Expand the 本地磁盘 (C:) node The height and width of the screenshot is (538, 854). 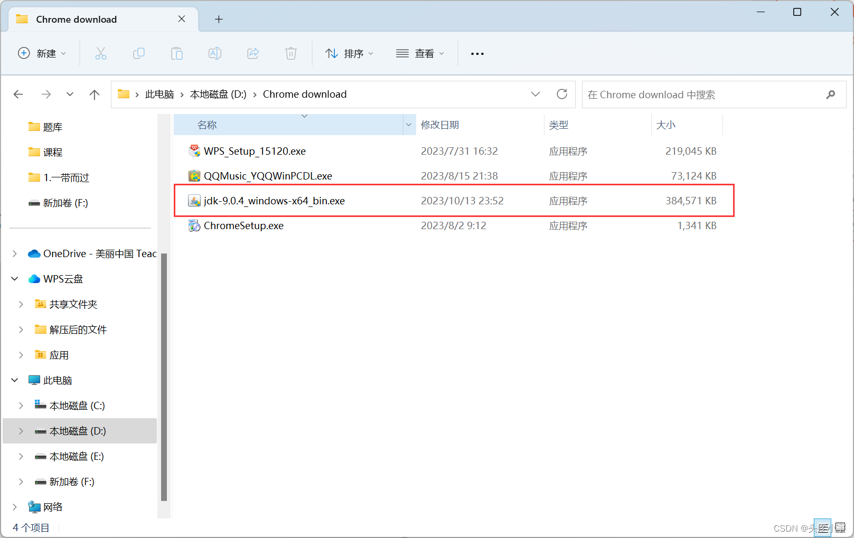coord(21,405)
